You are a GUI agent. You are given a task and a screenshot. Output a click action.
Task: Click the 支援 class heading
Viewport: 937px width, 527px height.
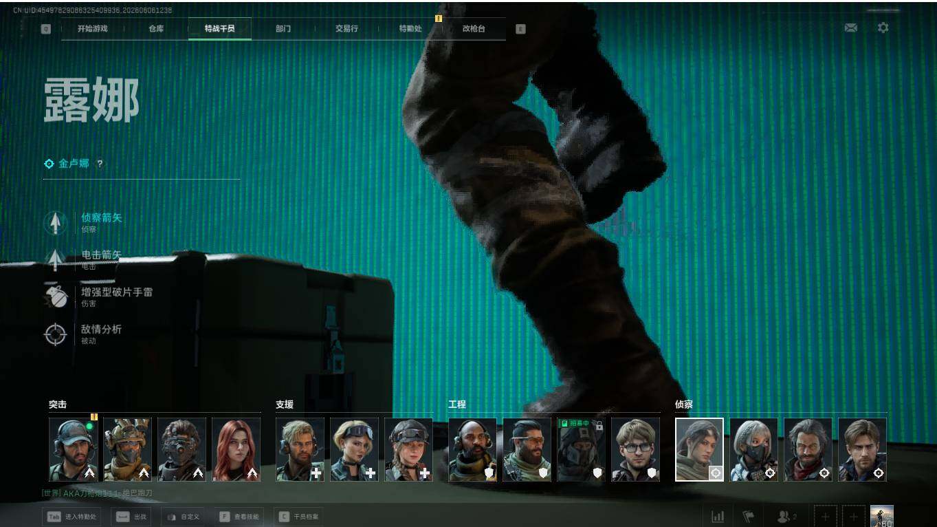point(285,405)
